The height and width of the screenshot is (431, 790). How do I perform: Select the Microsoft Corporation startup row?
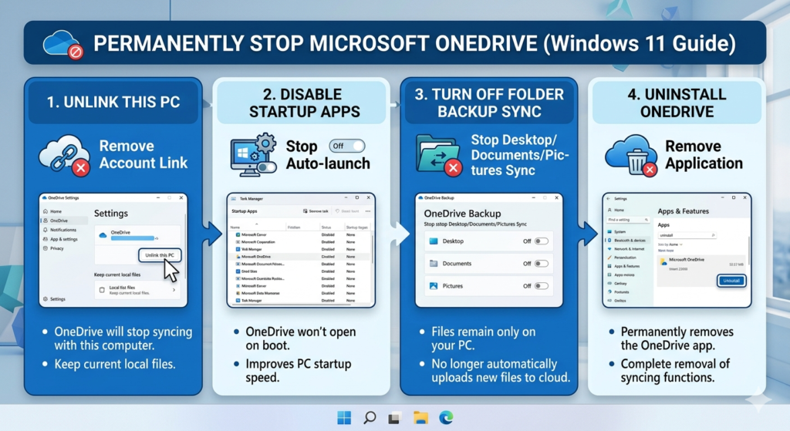coord(301,242)
